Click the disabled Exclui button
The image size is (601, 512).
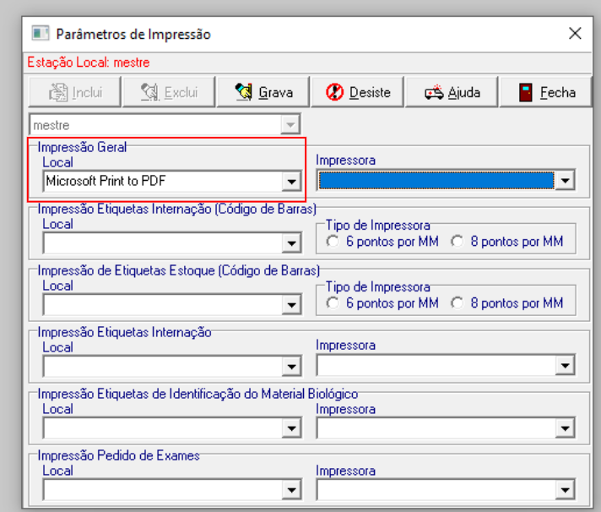[x=169, y=92]
